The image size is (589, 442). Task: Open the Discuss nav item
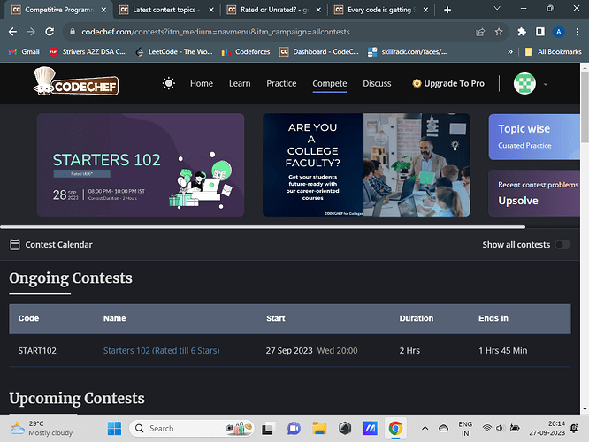pyautogui.click(x=377, y=83)
